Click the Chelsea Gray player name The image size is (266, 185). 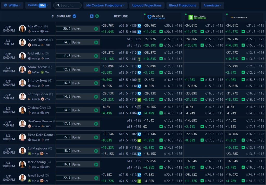click(x=37, y=108)
